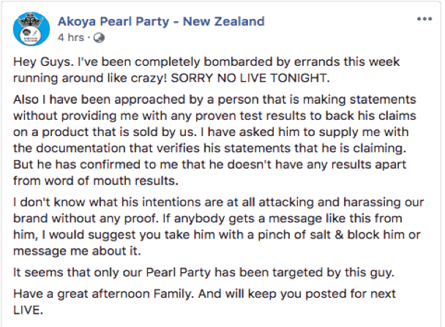Click the paragraph starting "I don't know what his intentions"
Image resolution: width=445 pixels, height=327 pixels.
pos(219,227)
